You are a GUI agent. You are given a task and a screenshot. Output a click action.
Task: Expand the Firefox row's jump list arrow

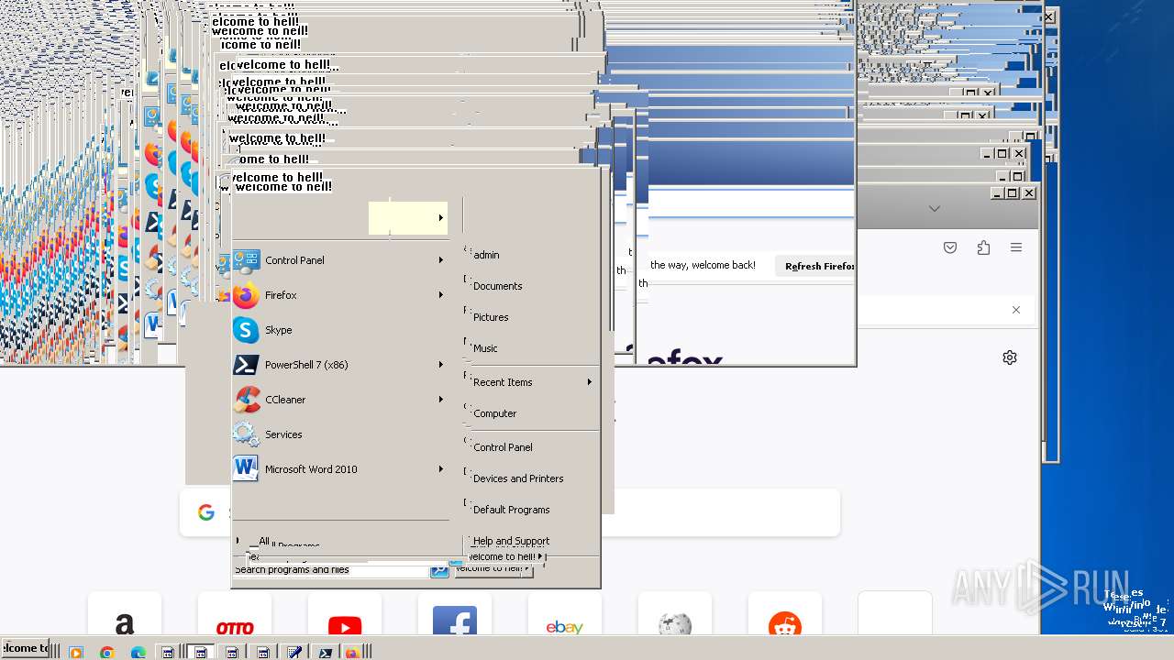[x=441, y=295]
